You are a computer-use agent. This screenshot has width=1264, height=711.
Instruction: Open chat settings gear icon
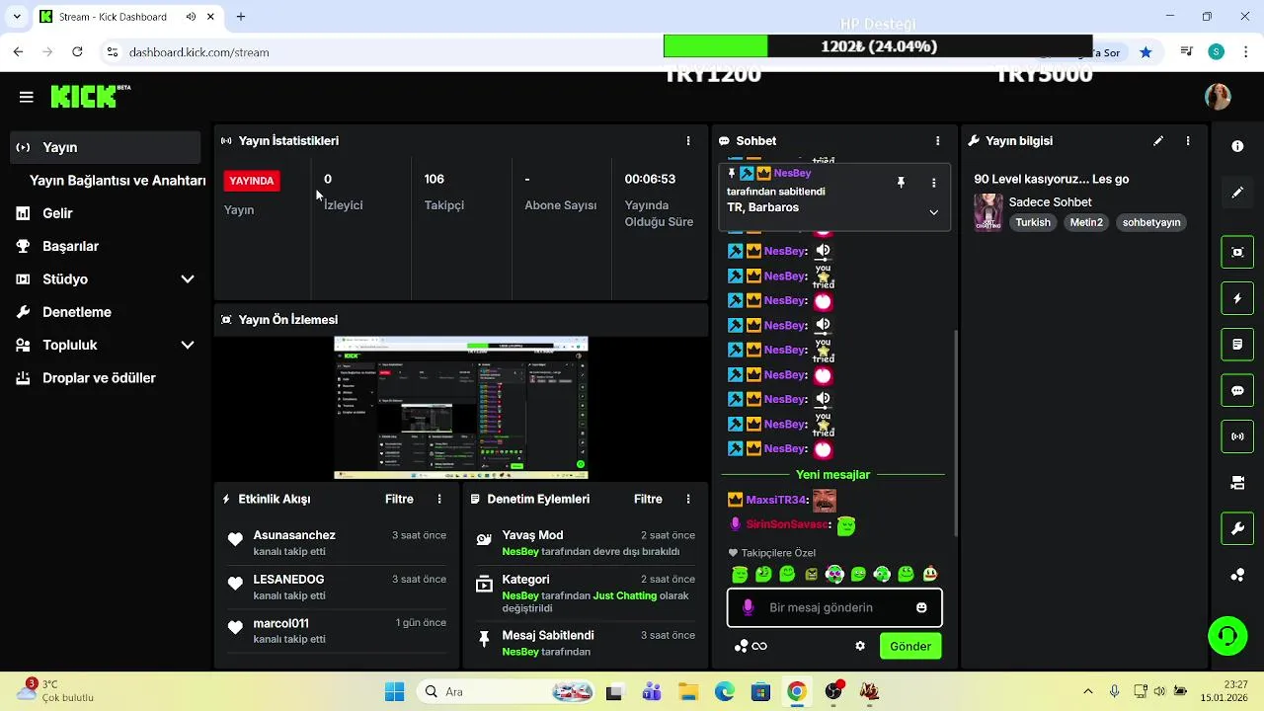[x=860, y=646]
